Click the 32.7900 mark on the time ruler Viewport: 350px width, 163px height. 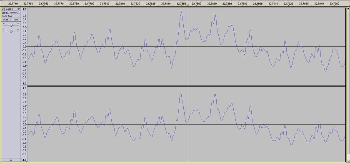pos(258,4)
